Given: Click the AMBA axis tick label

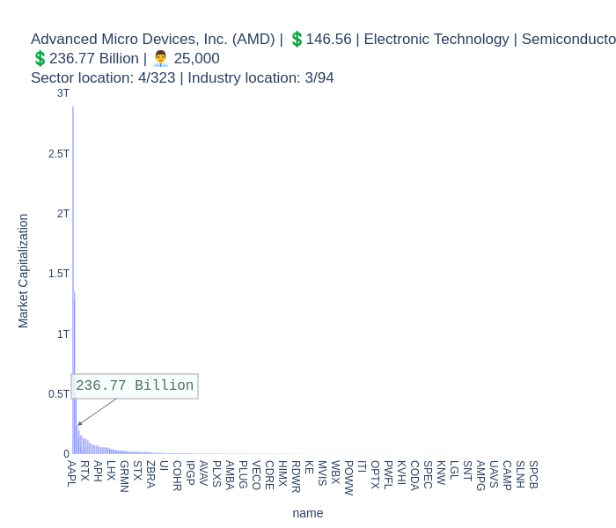Looking at the screenshot, I should click(x=230, y=475).
